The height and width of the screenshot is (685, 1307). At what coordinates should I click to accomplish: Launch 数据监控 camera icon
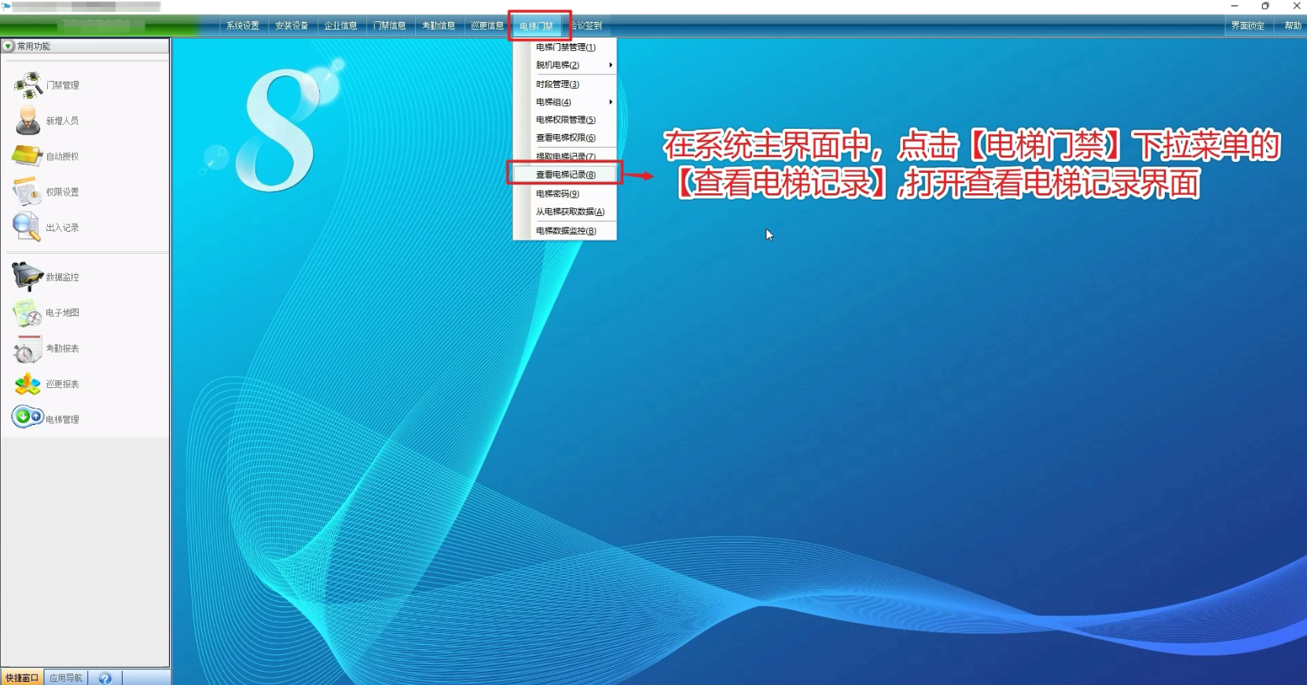[28, 277]
